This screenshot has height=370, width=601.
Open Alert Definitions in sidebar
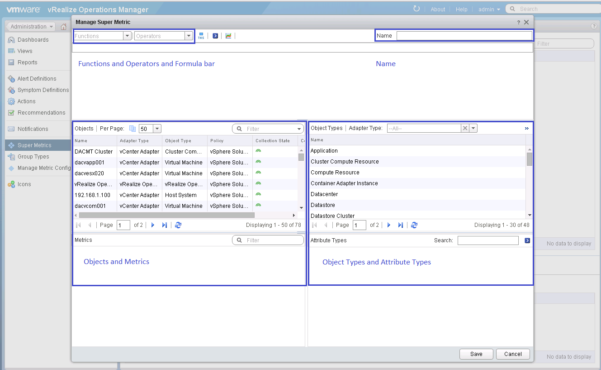pos(37,79)
